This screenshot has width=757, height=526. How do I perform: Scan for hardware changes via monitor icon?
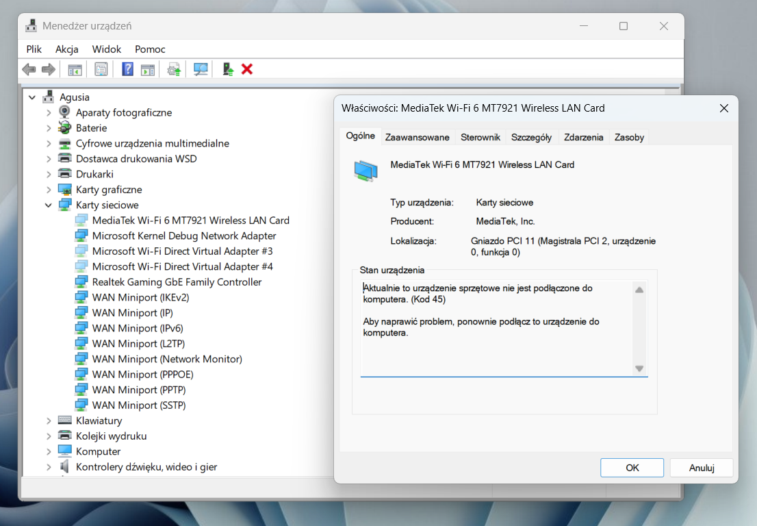201,70
